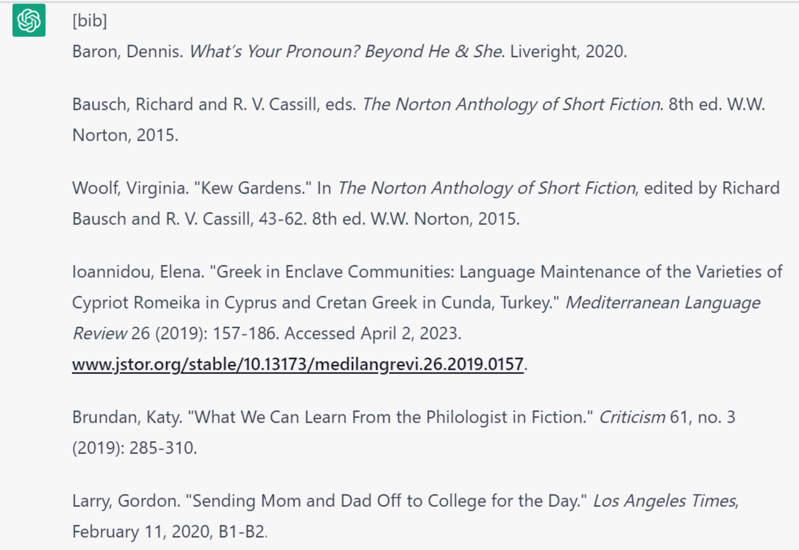The image size is (799, 550).
Task: Open the JSTOR stable URL link
Action: point(298,364)
